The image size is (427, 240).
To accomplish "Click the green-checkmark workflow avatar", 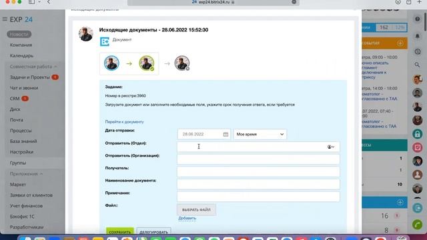I will [x=147, y=63].
